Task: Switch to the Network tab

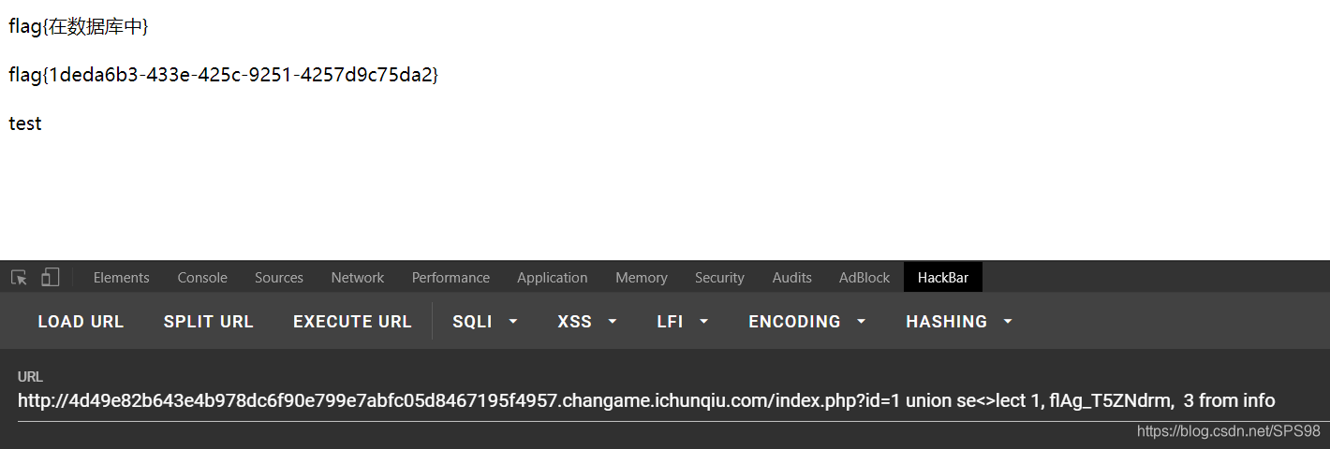Action: click(x=357, y=277)
